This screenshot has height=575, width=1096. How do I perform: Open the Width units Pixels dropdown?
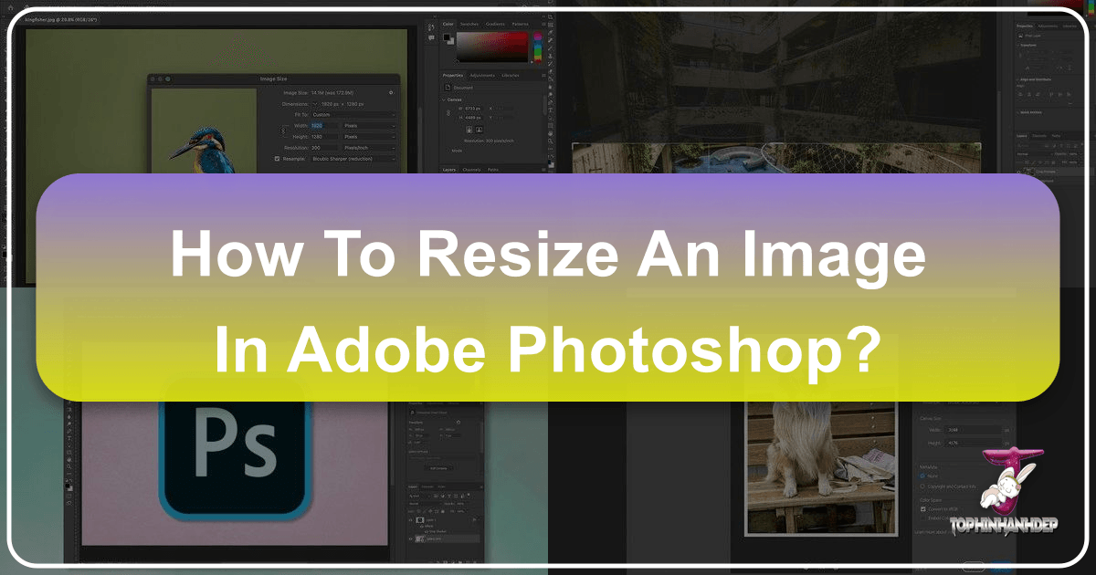369,125
